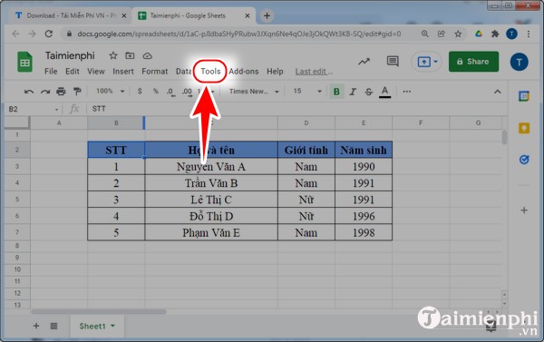
Task: Reload the page
Action: point(49,34)
